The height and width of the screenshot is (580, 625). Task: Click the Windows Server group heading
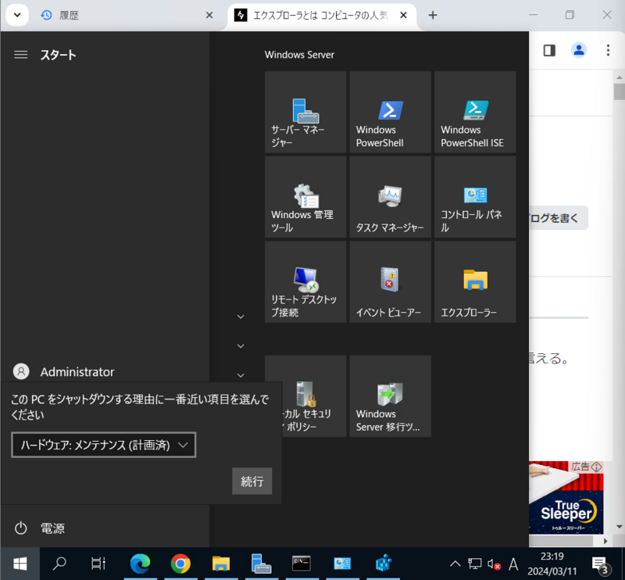tap(299, 55)
